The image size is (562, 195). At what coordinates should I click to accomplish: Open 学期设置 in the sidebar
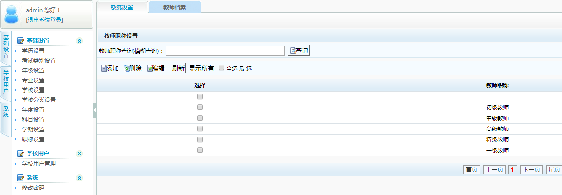33,129
